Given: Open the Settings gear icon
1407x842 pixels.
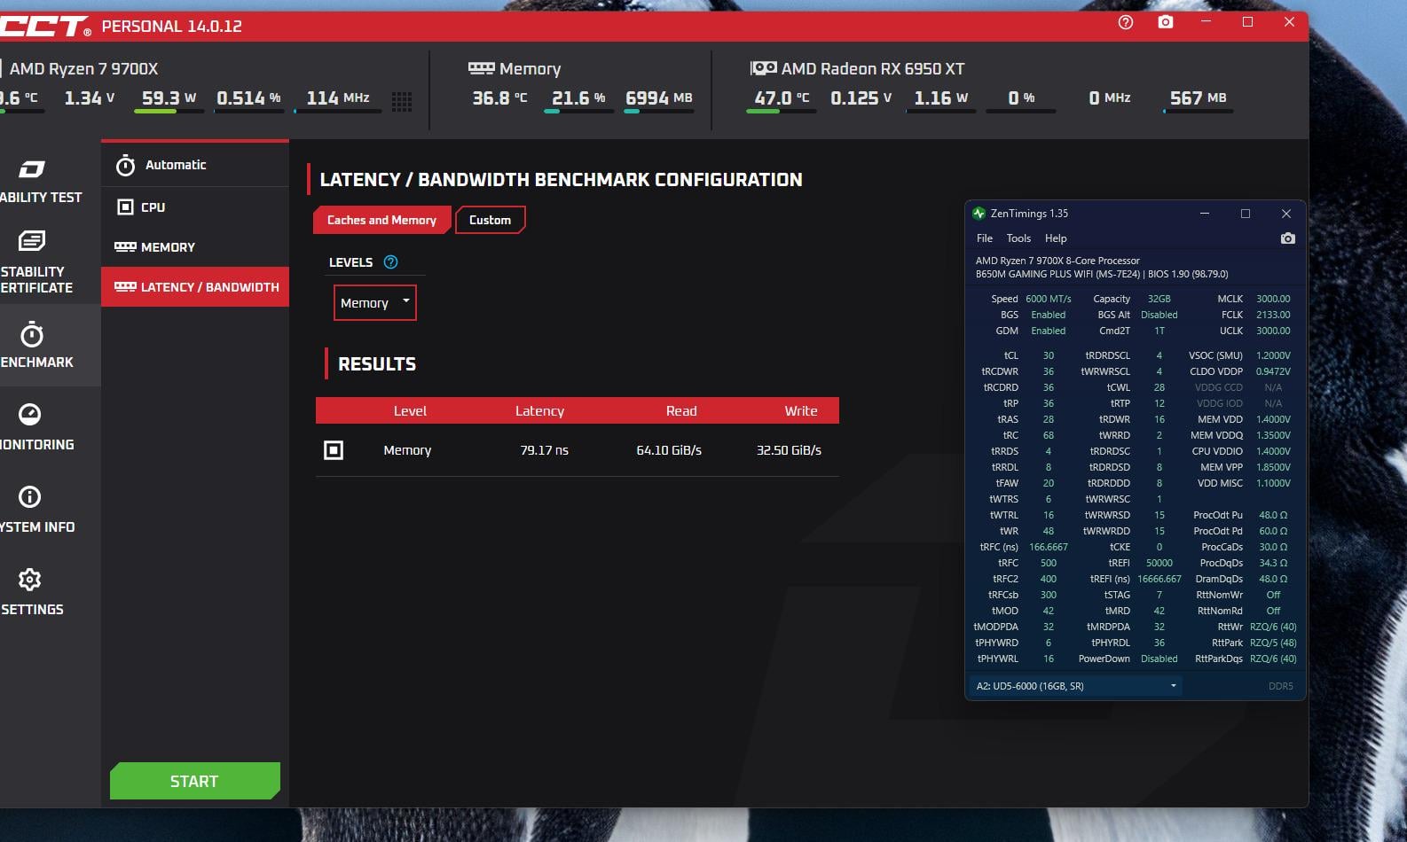Looking at the screenshot, I should click(x=30, y=580).
